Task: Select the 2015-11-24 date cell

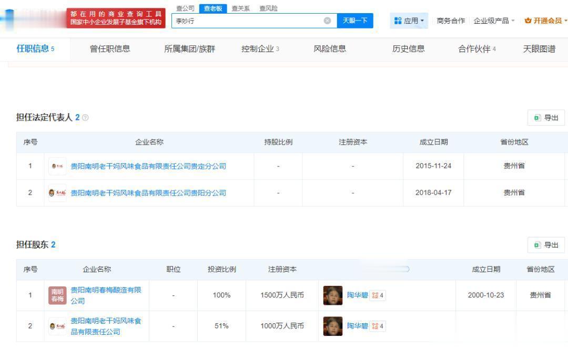Action: coord(433,166)
